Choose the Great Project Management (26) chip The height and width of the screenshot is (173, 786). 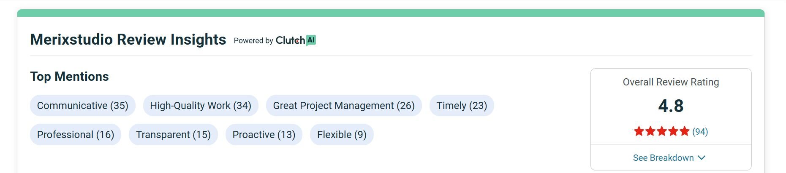[x=344, y=106]
